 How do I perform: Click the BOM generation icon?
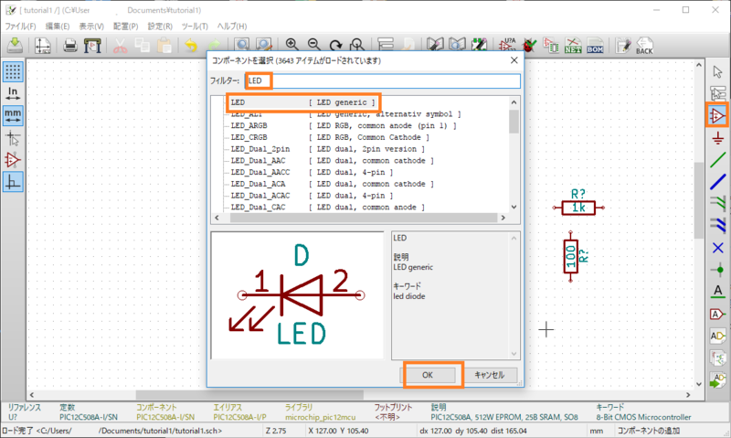coord(596,46)
